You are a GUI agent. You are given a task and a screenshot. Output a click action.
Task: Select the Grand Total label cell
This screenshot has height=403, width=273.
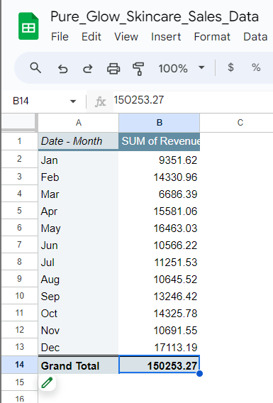[x=78, y=365]
